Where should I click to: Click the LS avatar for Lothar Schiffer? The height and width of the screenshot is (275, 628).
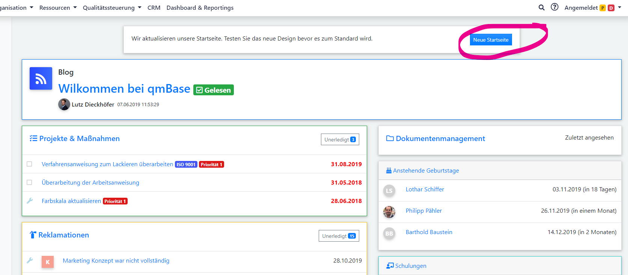tap(389, 191)
